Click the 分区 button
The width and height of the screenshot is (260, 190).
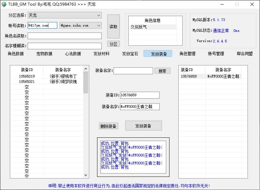(114, 44)
